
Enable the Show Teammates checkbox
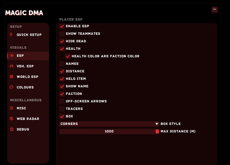point(62,34)
